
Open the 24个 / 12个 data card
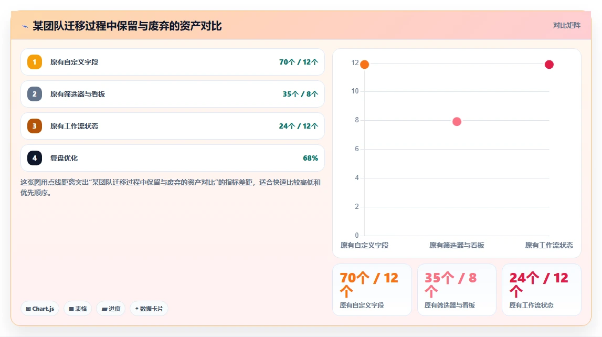(541, 290)
